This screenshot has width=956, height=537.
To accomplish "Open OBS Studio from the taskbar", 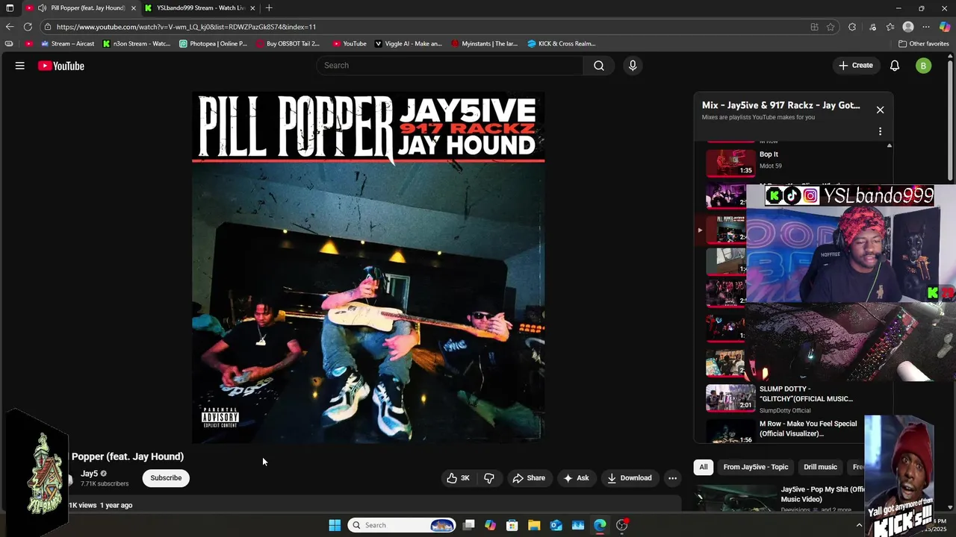I will (622, 525).
